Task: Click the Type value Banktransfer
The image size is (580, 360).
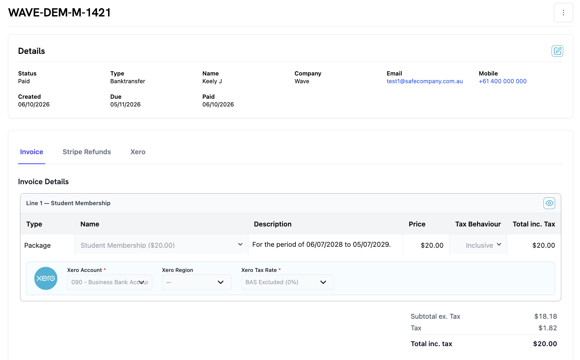Action: pos(128,81)
